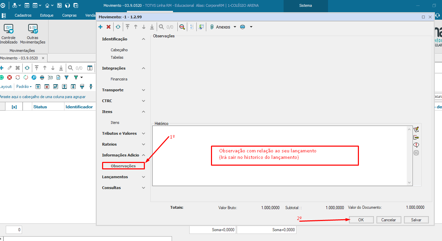Expand the Tributos e Valores section
The height and width of the screenshot is (241, 442).
click(x=143, y=133)
